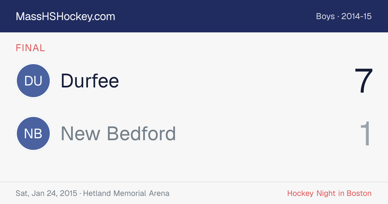Click the letters NB inside the badge
This screenshot has height=204, width=388.
(x=33, y=133)
